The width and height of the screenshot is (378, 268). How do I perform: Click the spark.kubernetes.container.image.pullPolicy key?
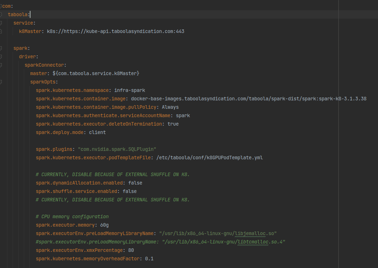pos(96,107)
